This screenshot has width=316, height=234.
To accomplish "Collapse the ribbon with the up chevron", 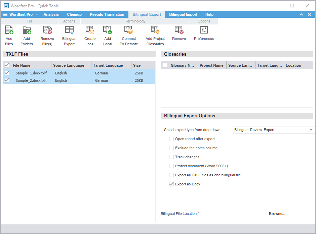I will [x=301, y=14].
